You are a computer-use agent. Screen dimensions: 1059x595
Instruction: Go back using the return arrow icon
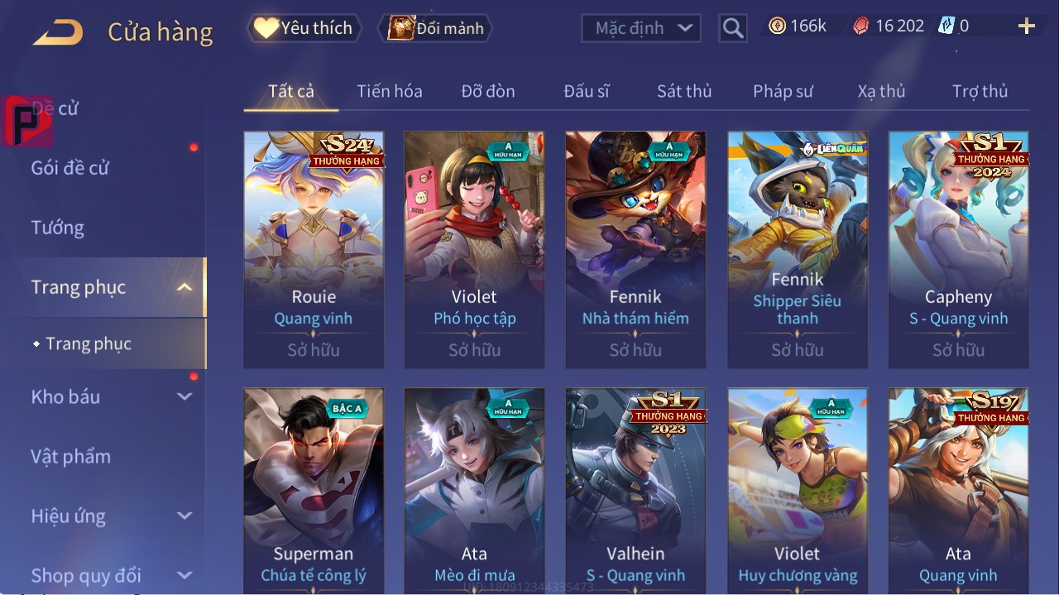58,33
